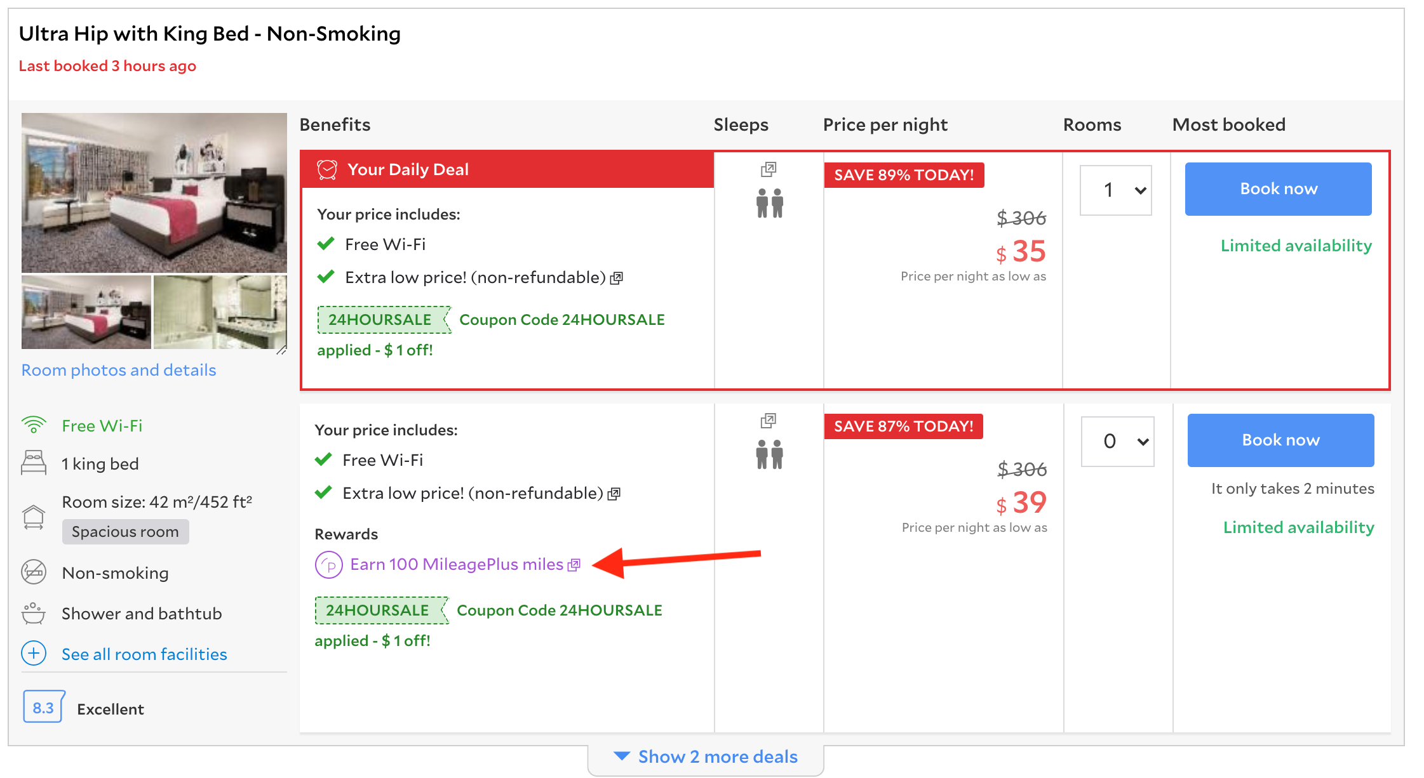Open Room photos and details link
Image resolution: width=1424 pixels, height=778 pixels.
tap(119, 370)
